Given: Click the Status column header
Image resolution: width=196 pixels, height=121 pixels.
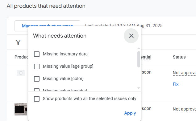Looking at the screenshot, I should coord(179,57).
